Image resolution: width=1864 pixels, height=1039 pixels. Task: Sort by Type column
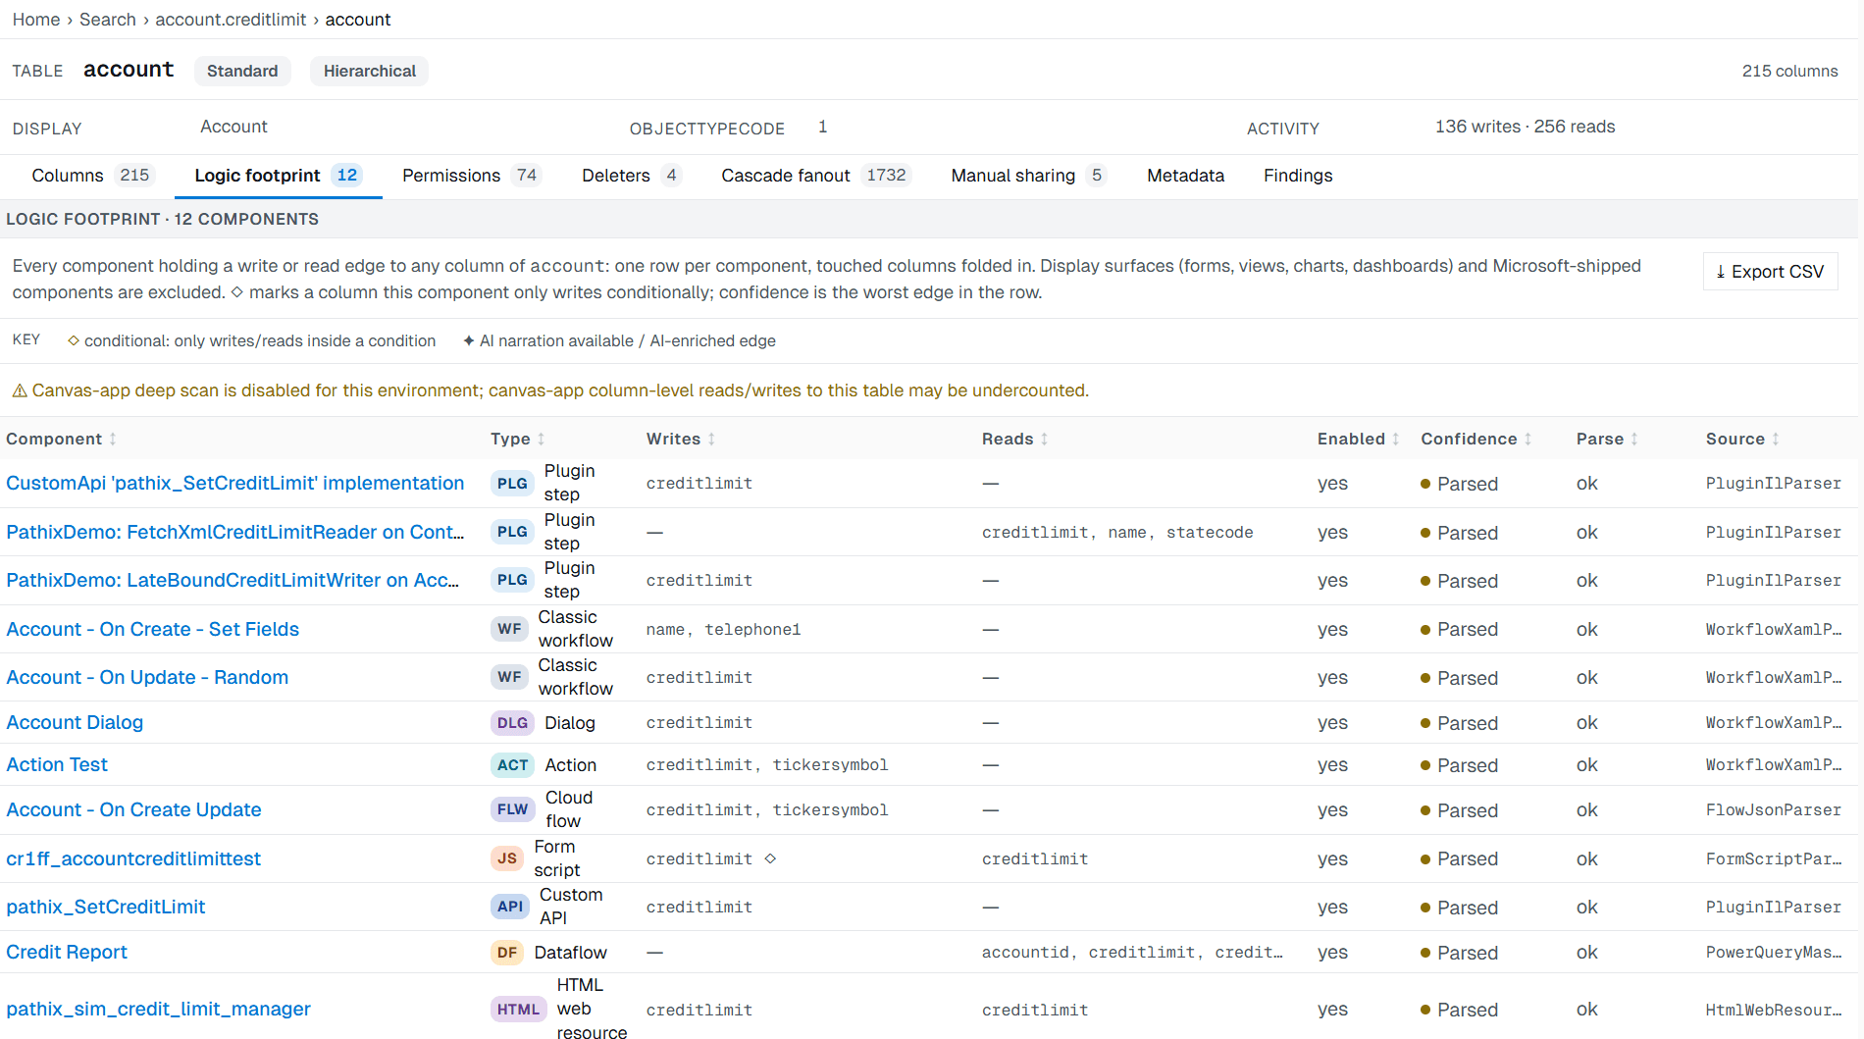(517, 439)
